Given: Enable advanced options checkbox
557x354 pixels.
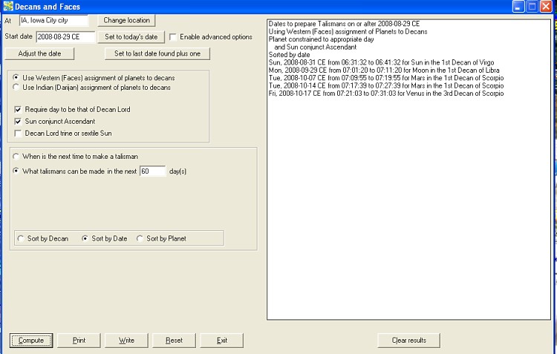Looking at the screenshot, I should point(174,37).
